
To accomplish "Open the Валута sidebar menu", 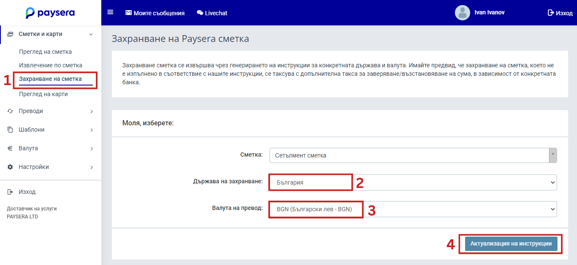I will point(50,149).
